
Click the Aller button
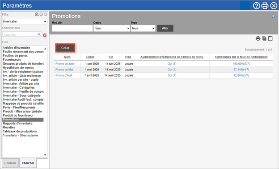[165, 28]
